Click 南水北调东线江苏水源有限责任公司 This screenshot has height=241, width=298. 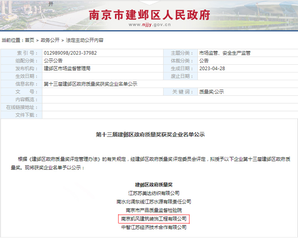pos(154,202)
